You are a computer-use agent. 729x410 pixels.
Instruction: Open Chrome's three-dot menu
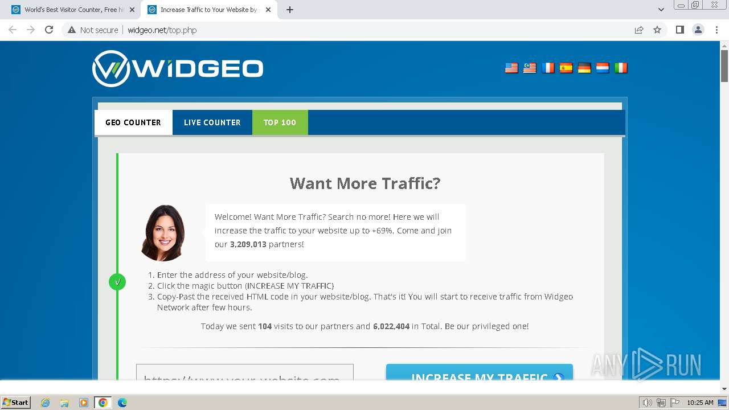[x=716, y=30]
